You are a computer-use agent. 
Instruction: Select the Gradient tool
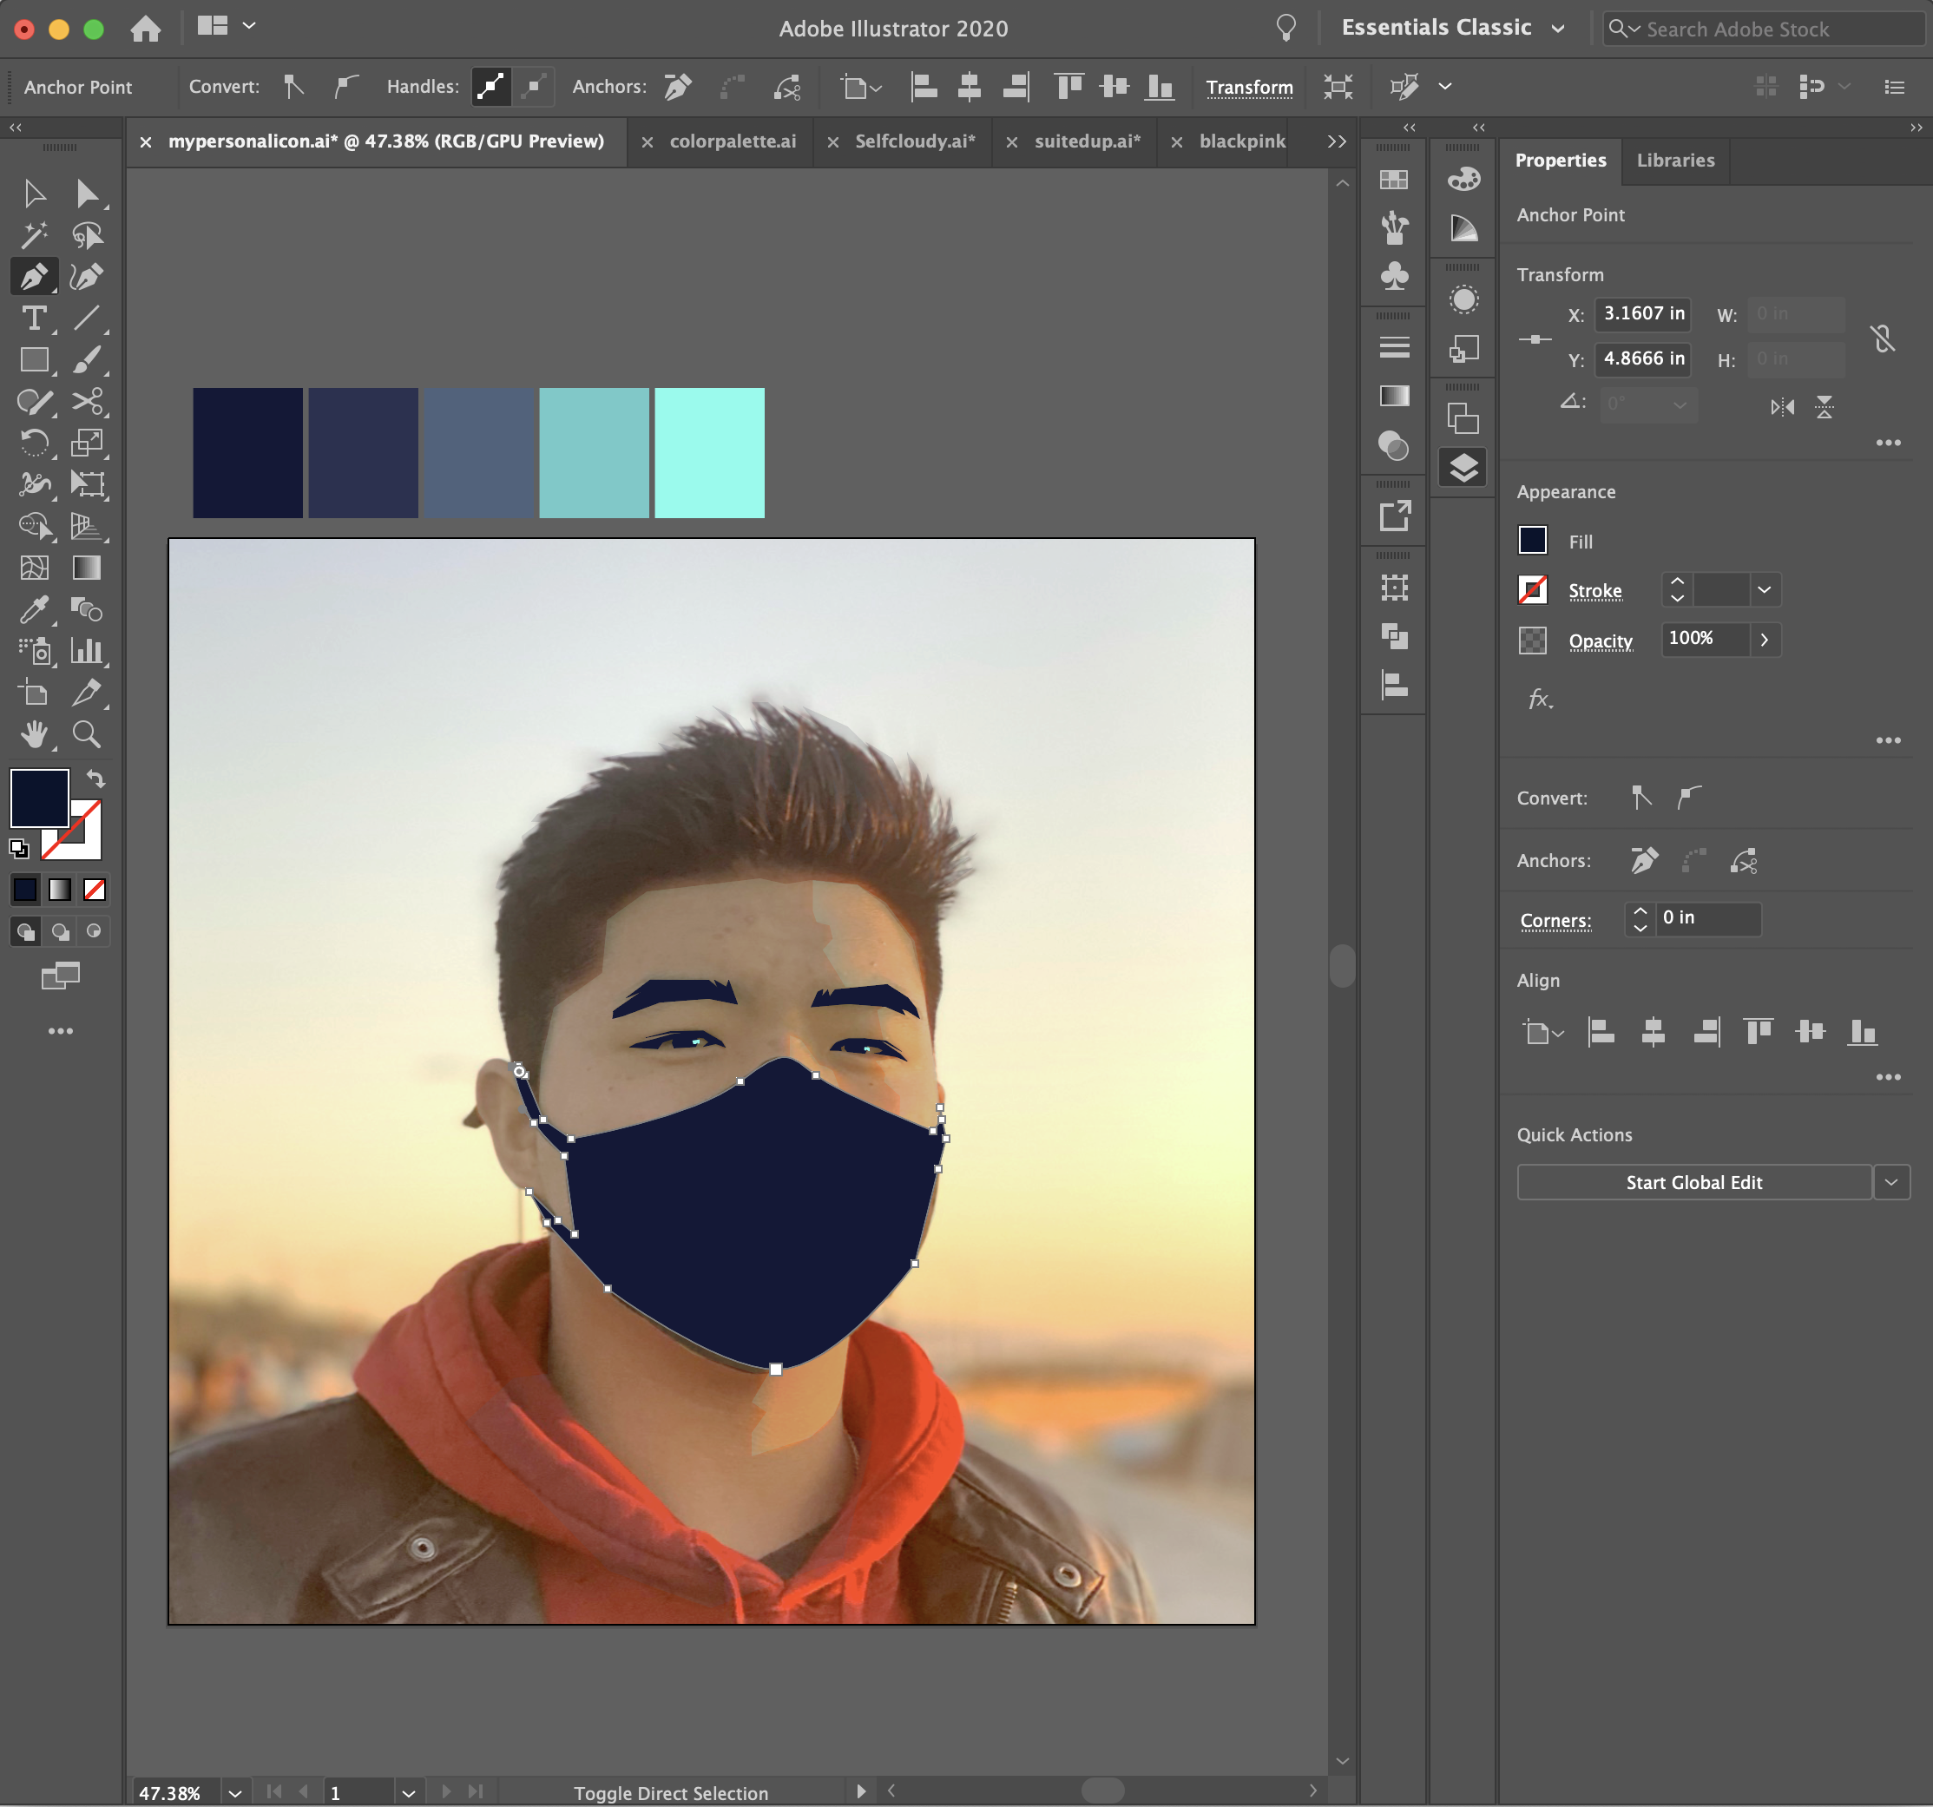(x=87, y=568)
